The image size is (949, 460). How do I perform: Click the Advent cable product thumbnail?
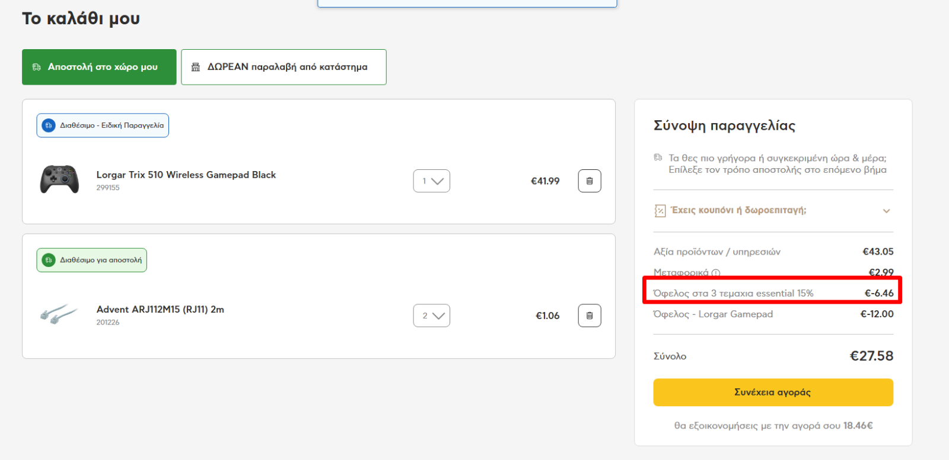59,314
